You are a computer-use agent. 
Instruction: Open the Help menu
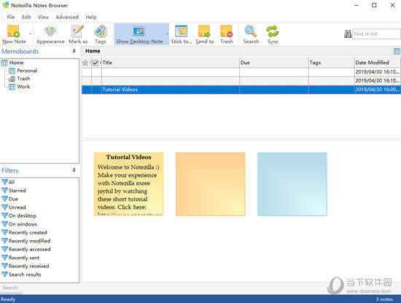pos(91,18)
